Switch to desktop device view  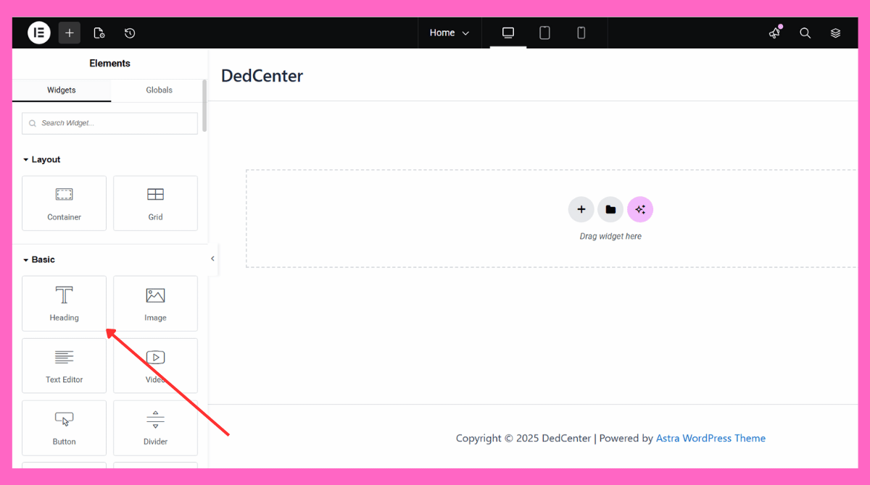pyautogui.click(x=508, y=33)
